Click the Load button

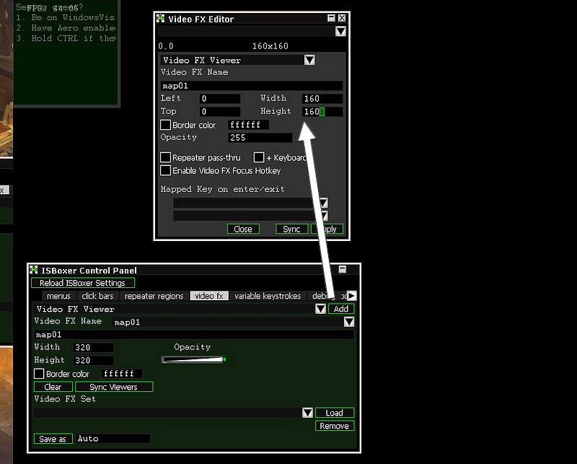tap(335, 413)
